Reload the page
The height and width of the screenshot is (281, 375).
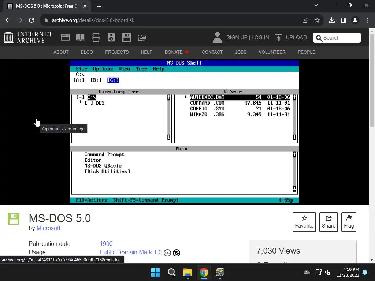point(31,20)
